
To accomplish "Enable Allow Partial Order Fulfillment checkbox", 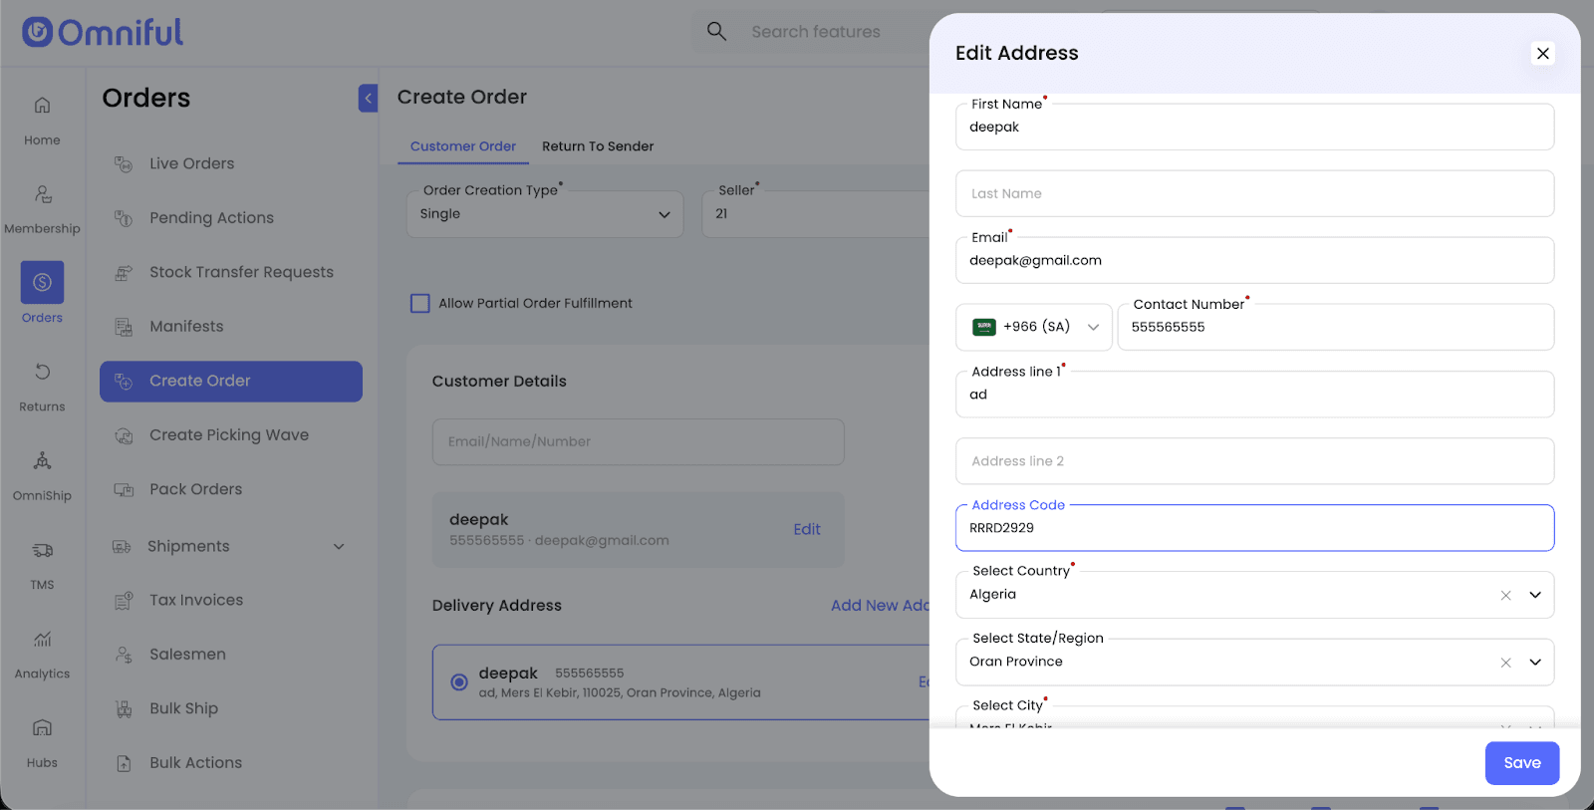I will pos(420,304).
